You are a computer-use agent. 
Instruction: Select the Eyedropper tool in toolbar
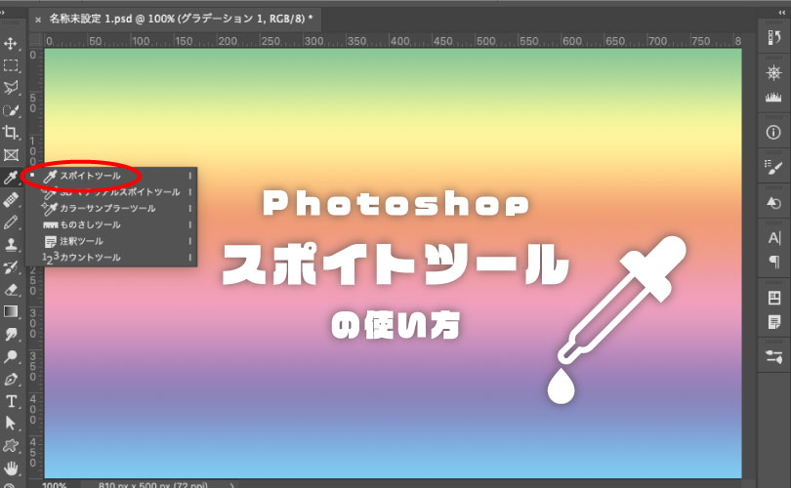(11, 177)
